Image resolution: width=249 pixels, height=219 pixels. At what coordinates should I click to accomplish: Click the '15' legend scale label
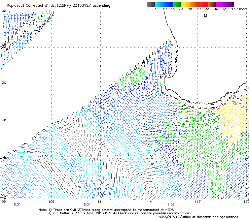(x=173, y=9)
